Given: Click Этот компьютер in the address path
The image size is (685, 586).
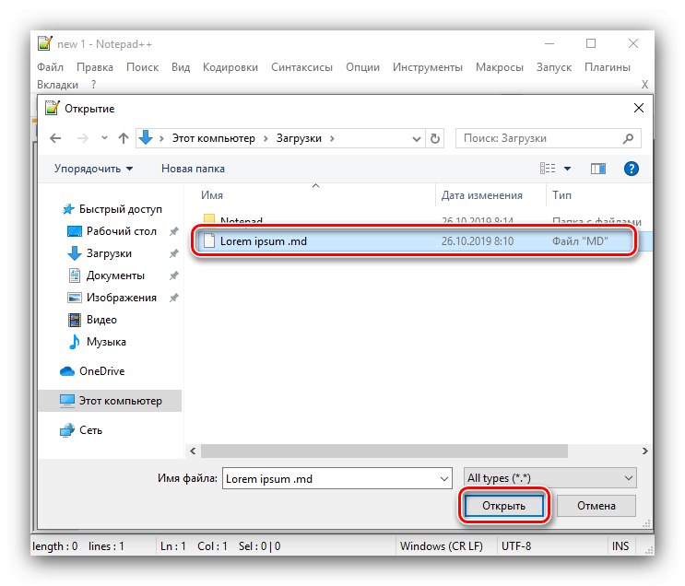Looking at the screenshot, I should click(214, 138).
